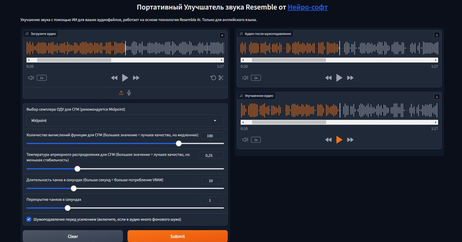
Task: Click the temperature value field showing 0,25
Action: pos(211,155)
